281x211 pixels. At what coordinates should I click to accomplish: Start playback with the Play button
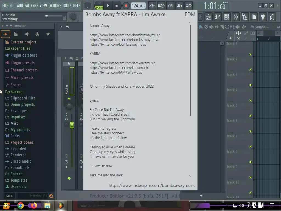108,6
